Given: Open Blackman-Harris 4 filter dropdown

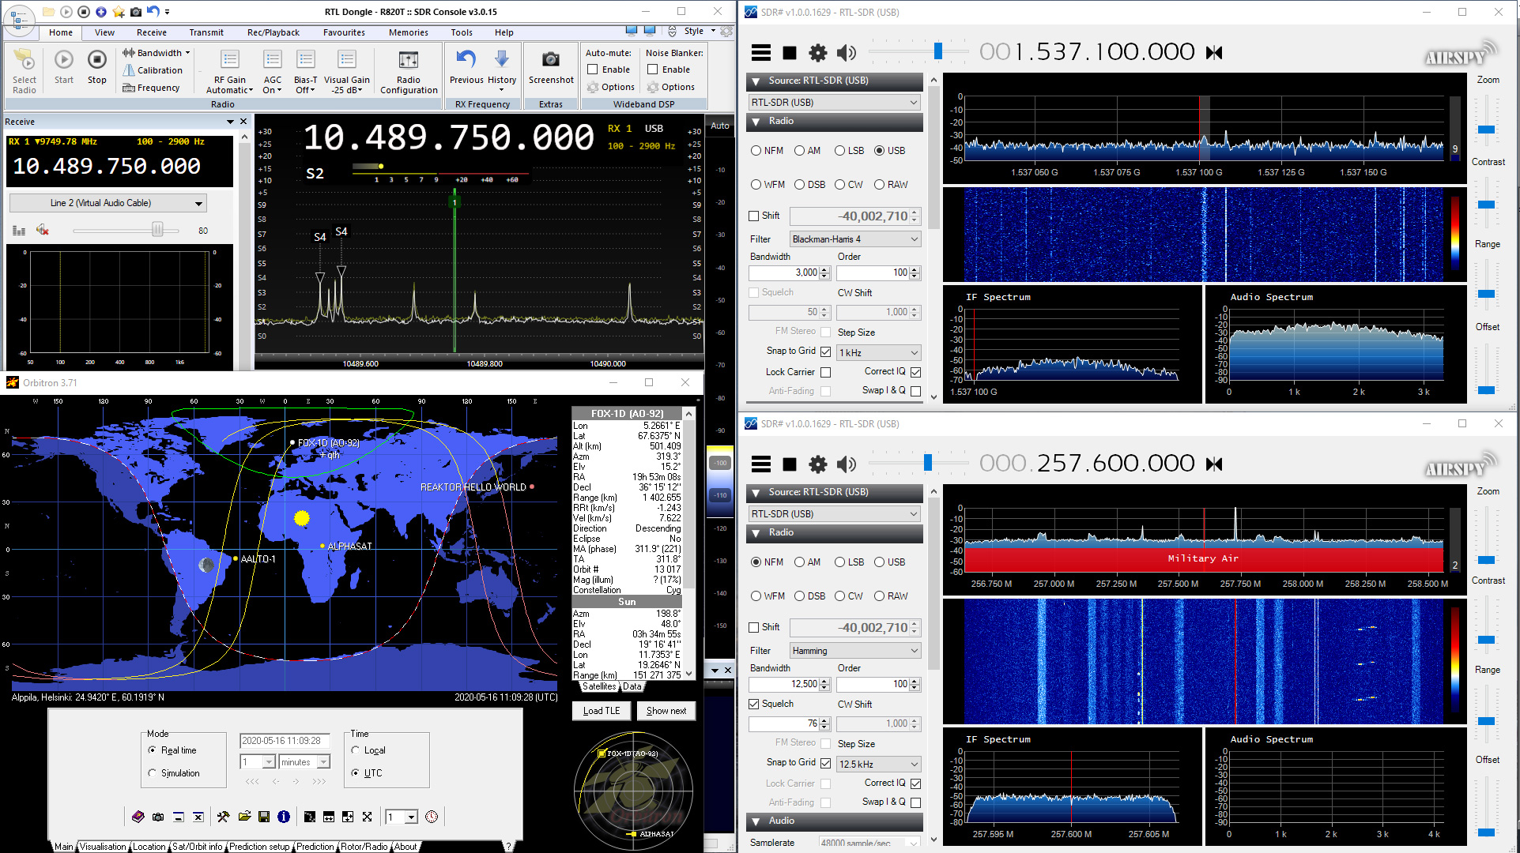Looking at the screenshot, I should click(855, 239).
